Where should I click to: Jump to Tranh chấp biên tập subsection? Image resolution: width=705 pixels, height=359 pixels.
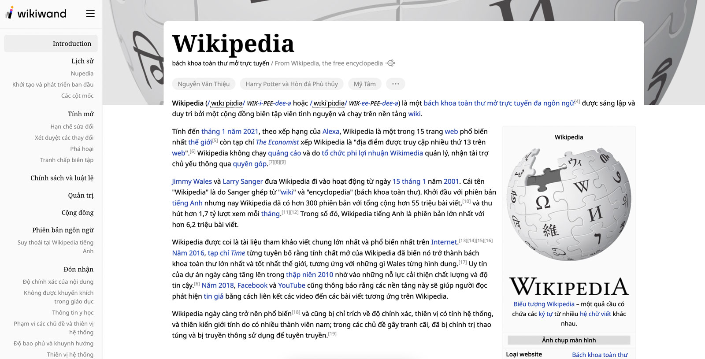tap(67, 160)
